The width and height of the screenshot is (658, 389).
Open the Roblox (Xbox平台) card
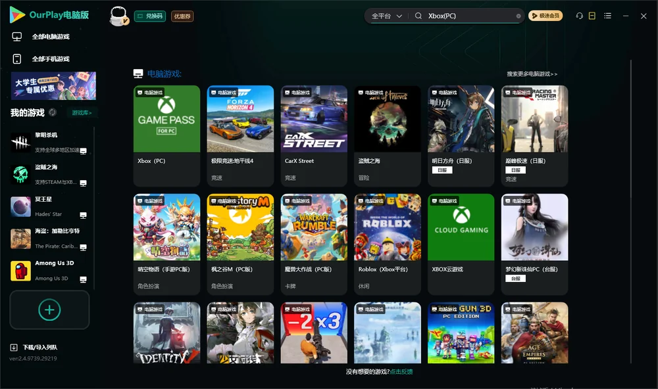388,244
